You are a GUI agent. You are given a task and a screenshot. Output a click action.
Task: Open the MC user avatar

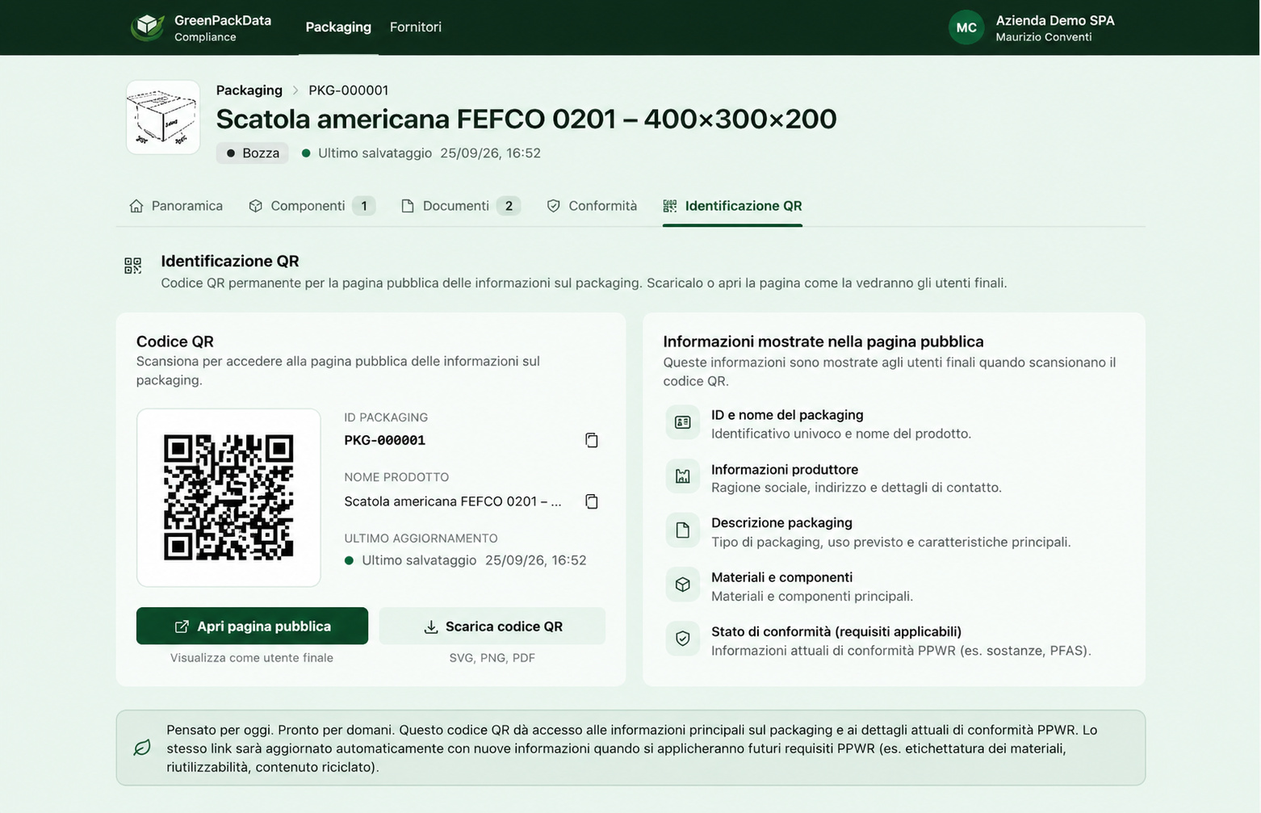[x=966, y=27]
